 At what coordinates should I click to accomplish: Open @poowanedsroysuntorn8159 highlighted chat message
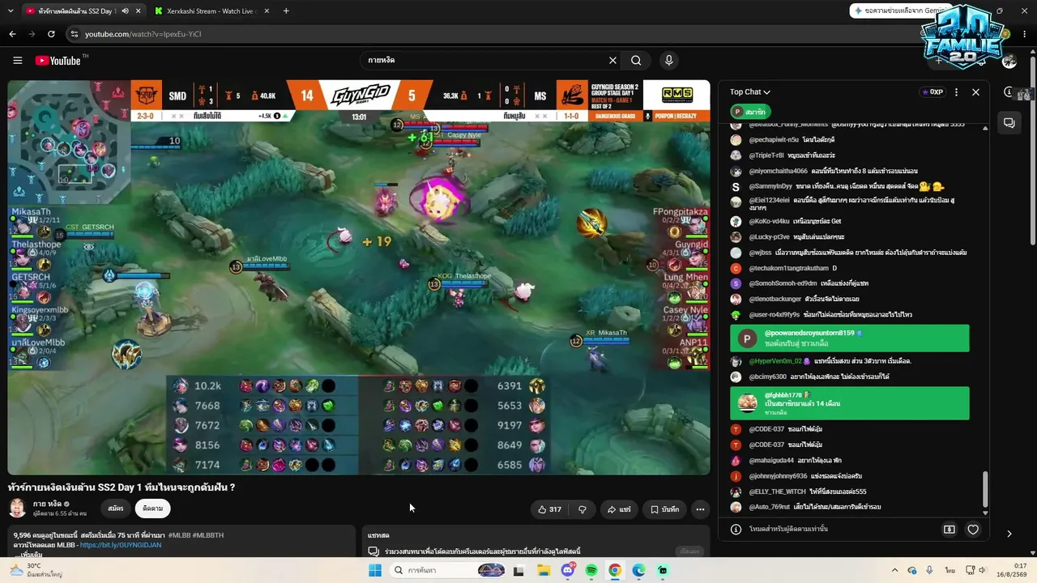pyautogui.click(x=849, y=338)
